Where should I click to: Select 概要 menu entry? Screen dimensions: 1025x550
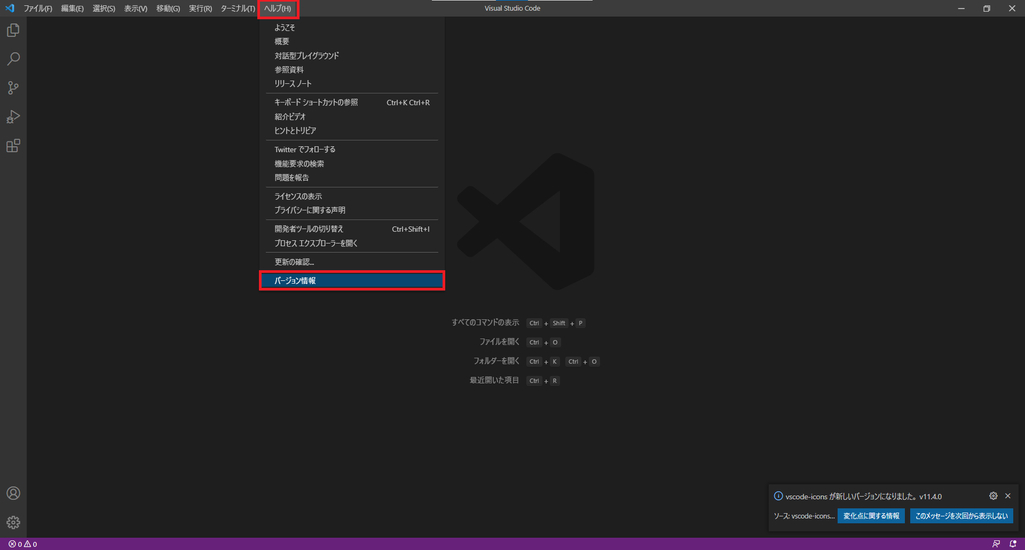pos(352,42)
